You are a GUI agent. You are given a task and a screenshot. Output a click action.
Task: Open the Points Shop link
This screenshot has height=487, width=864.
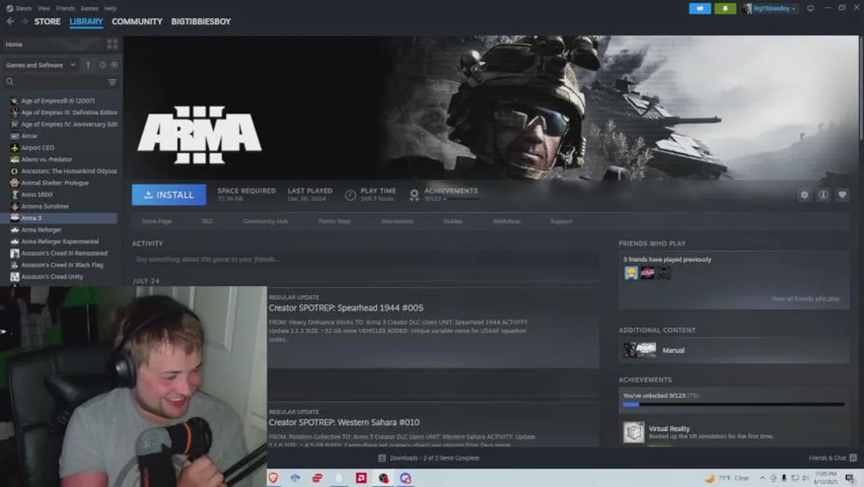pos(334,221)
